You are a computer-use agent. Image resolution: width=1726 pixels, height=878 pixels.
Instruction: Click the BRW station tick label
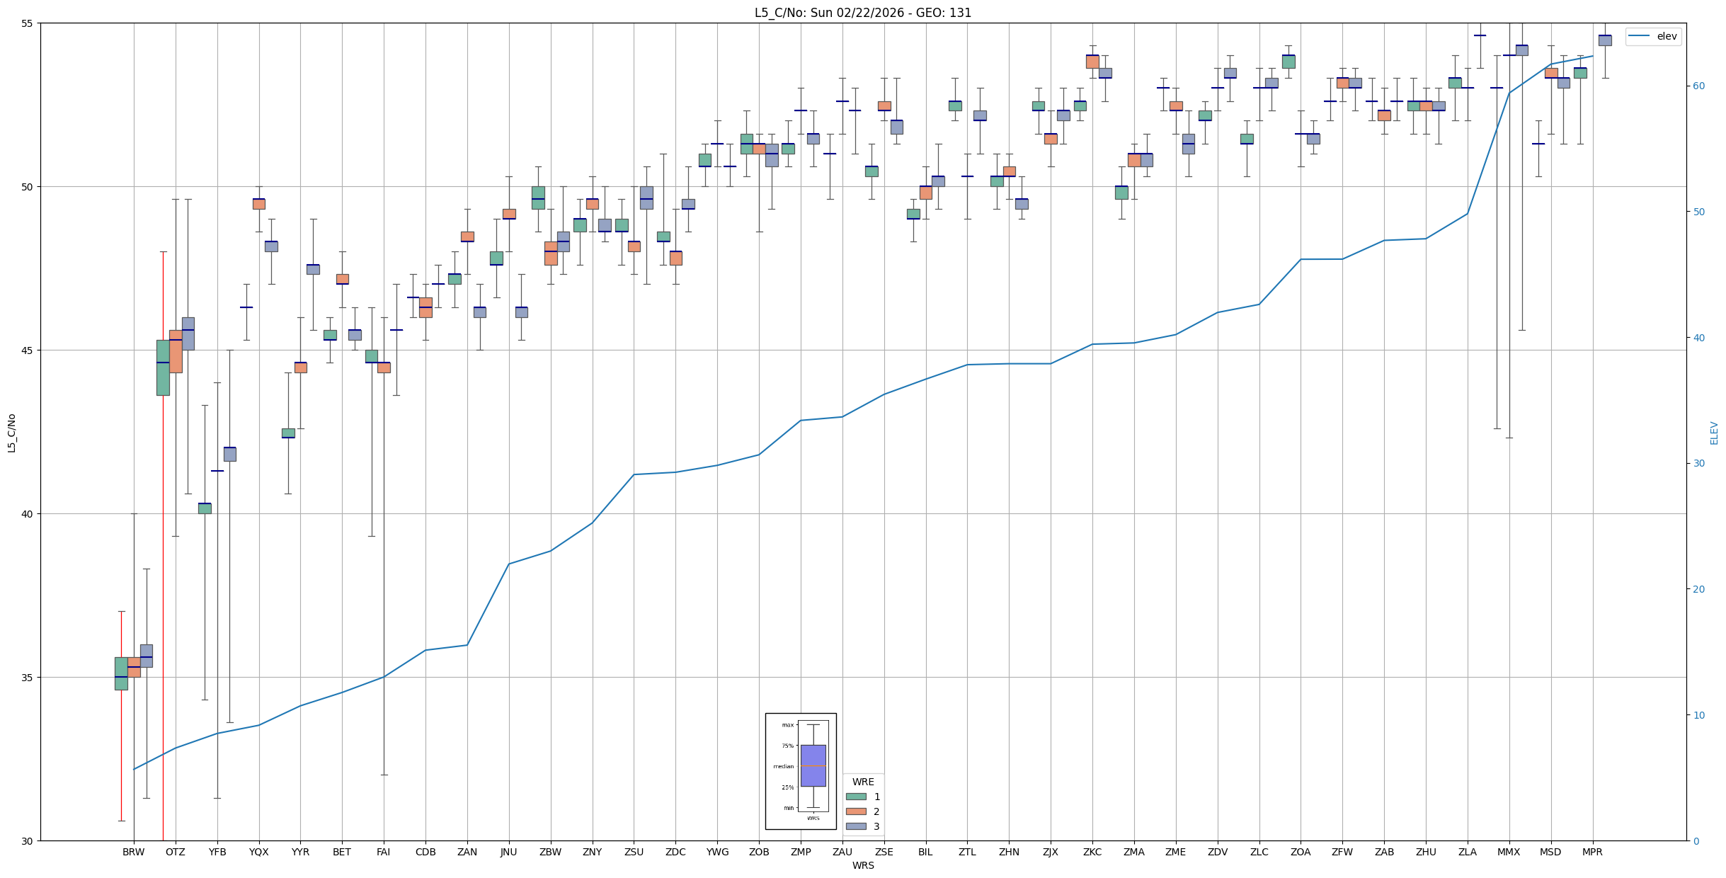(133, 852)
